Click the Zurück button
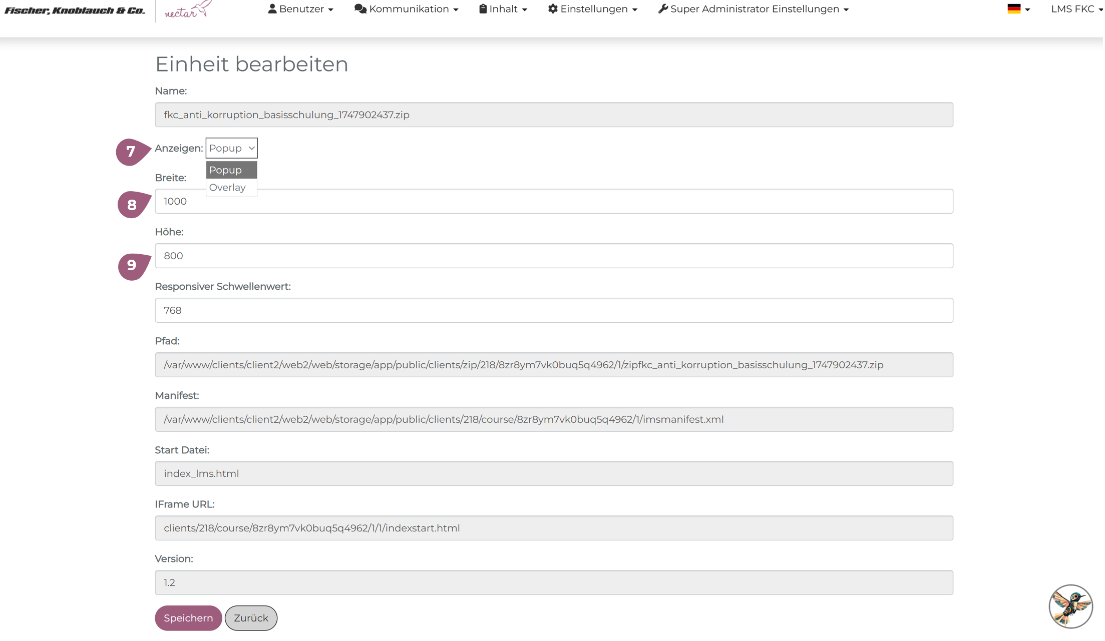This screenshot has width=1105, height=641. coord(251,619)
